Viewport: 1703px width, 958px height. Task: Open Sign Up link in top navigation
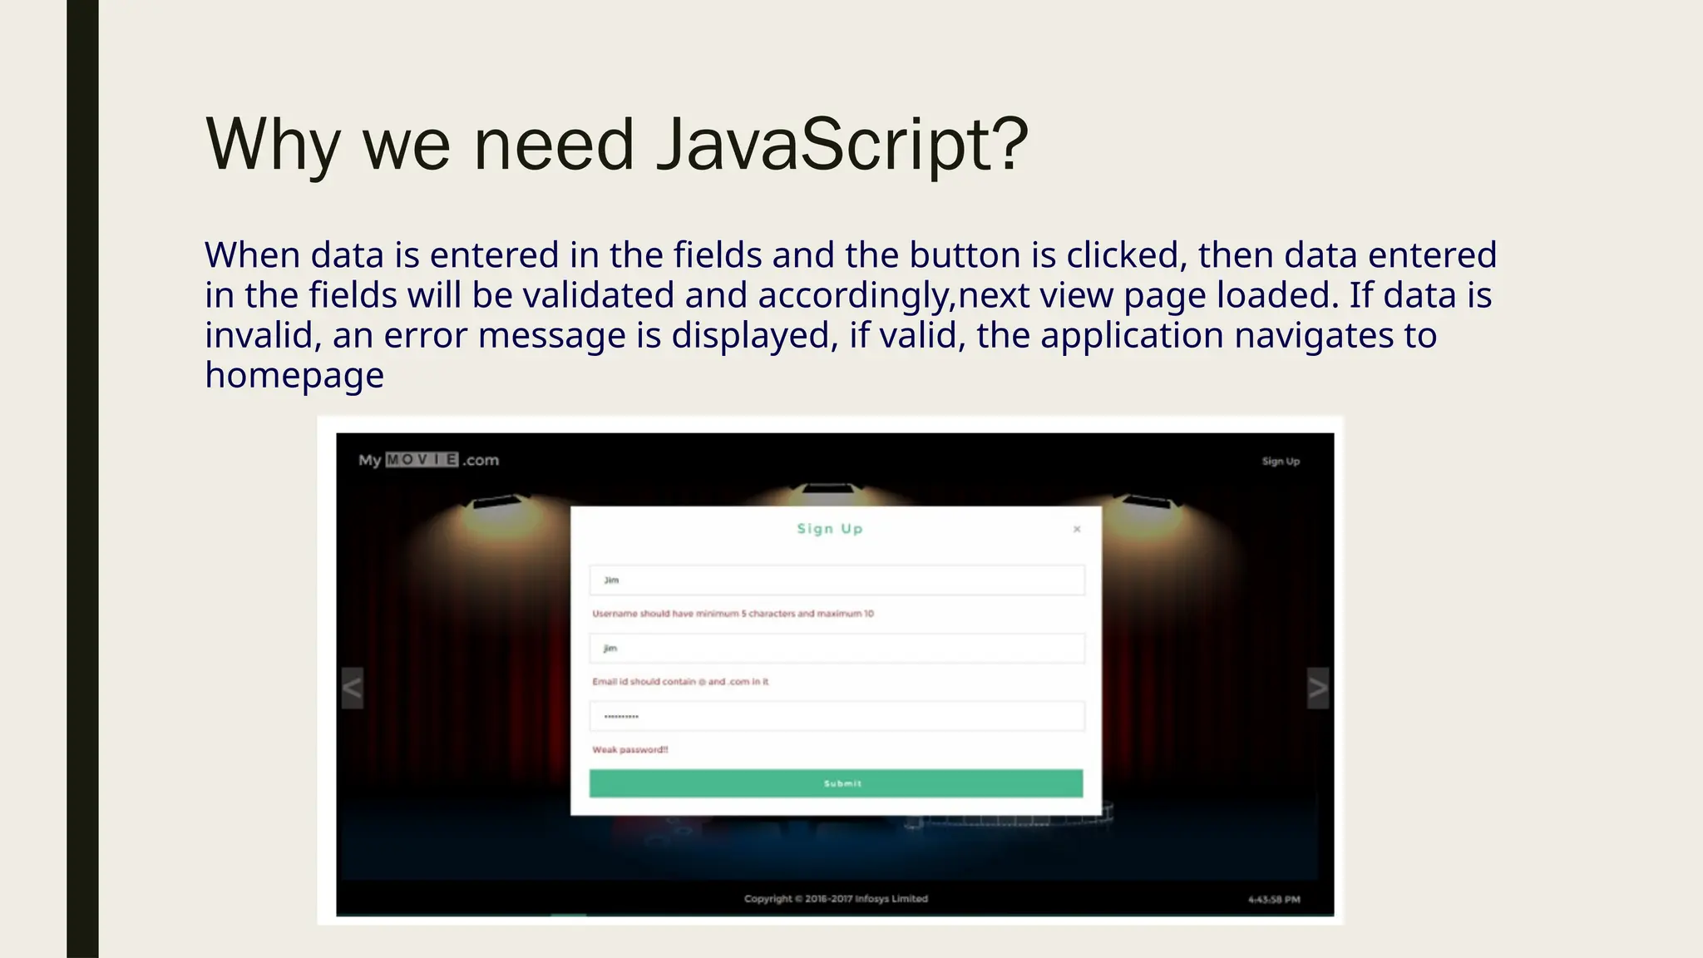[1281, 461]
